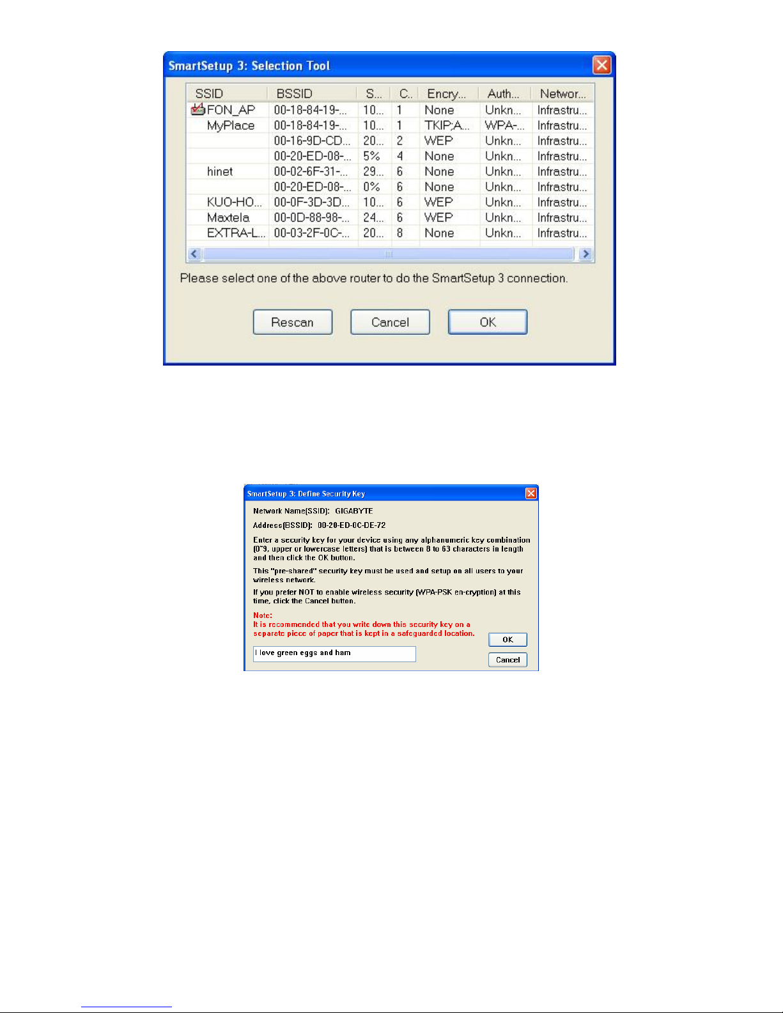Click the horizontal scrollbar right arrow
The width and height of the screenshot is (783, 1013).
(x=585, y=254)
